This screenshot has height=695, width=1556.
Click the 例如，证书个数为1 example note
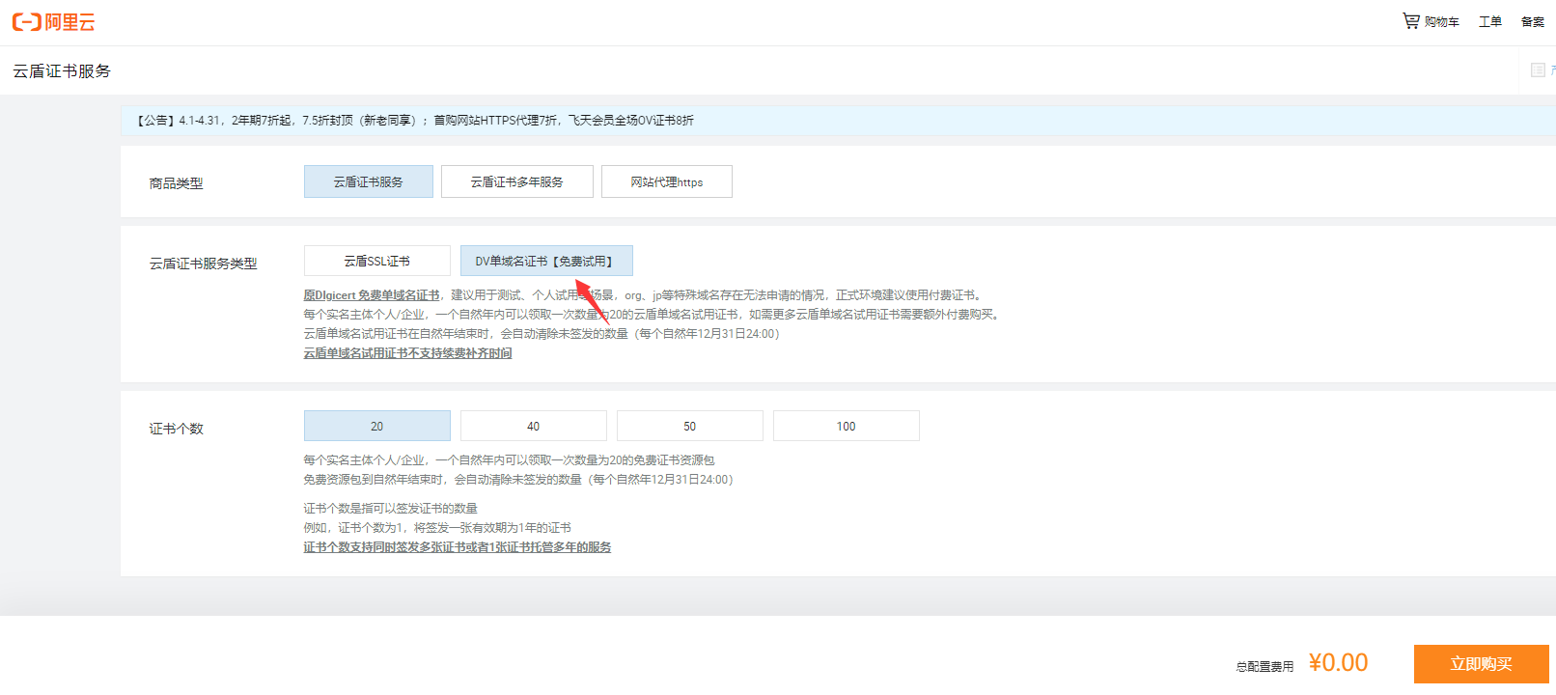point(437,528)
